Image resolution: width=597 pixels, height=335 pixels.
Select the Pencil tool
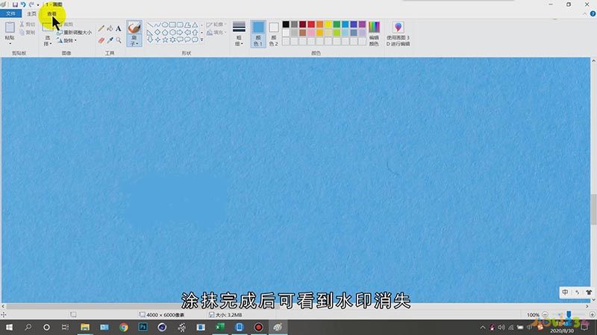click(x=101, y=28)
